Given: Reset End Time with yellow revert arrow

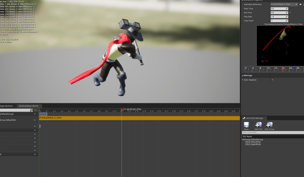Looking at the screenshot, I should 290,13.
